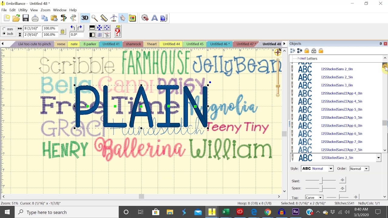This screenshot has width=388, height=218.
Task: Reset Slant with the -0- button
Action: [x=342, y=180]
